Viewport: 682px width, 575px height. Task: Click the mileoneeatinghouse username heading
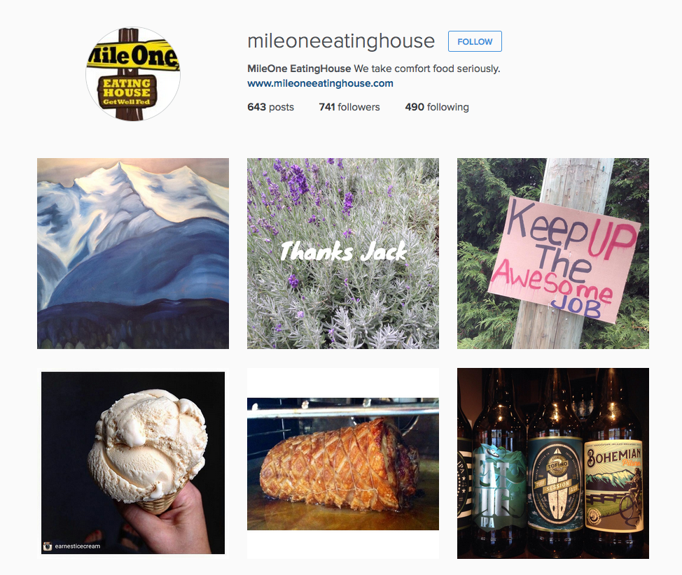(341, 41)
